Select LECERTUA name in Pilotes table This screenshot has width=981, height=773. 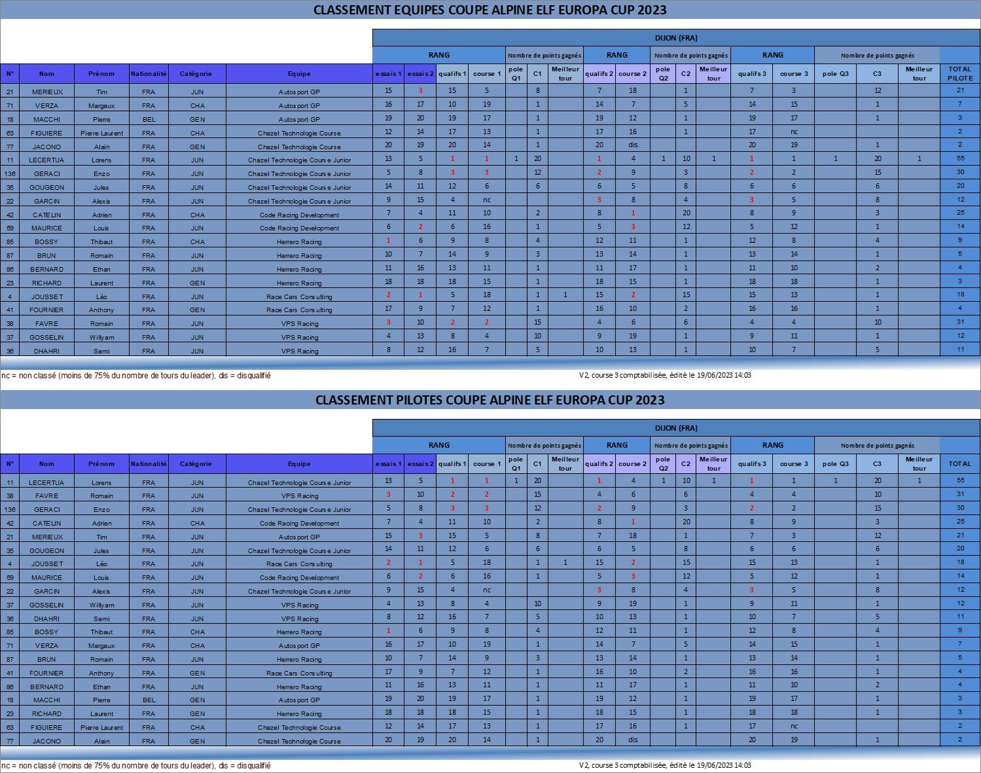click(x=46, y=482)
